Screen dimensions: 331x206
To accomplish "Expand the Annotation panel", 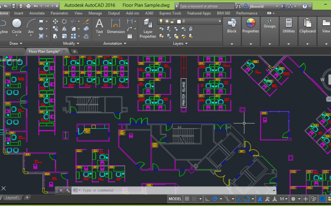I will click(115, 43).
